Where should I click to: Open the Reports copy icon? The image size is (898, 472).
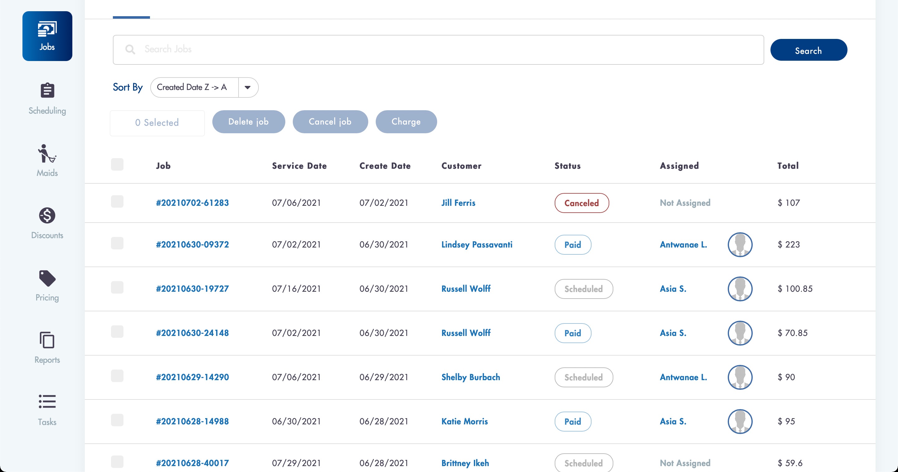(47, 340)
